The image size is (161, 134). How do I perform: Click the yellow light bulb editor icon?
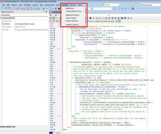pos(131,18)
